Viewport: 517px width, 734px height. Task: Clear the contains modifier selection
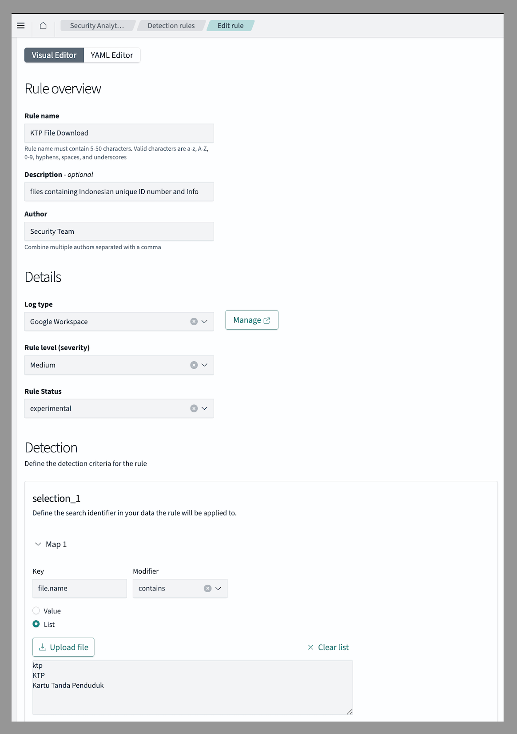pyautogui.click(x=207, y=589)
